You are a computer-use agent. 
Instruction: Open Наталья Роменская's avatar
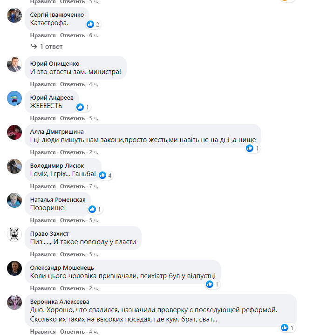[14, 200]
